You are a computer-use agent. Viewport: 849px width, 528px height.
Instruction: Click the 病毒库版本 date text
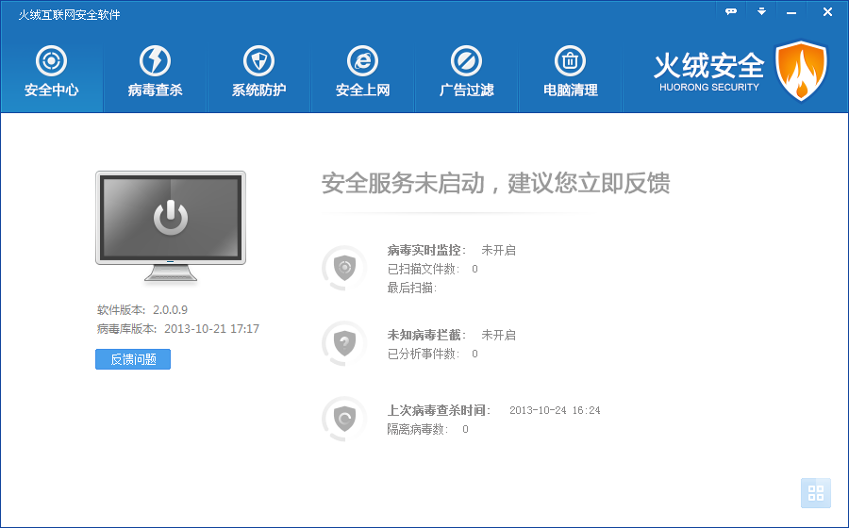[x=211, y=329]
